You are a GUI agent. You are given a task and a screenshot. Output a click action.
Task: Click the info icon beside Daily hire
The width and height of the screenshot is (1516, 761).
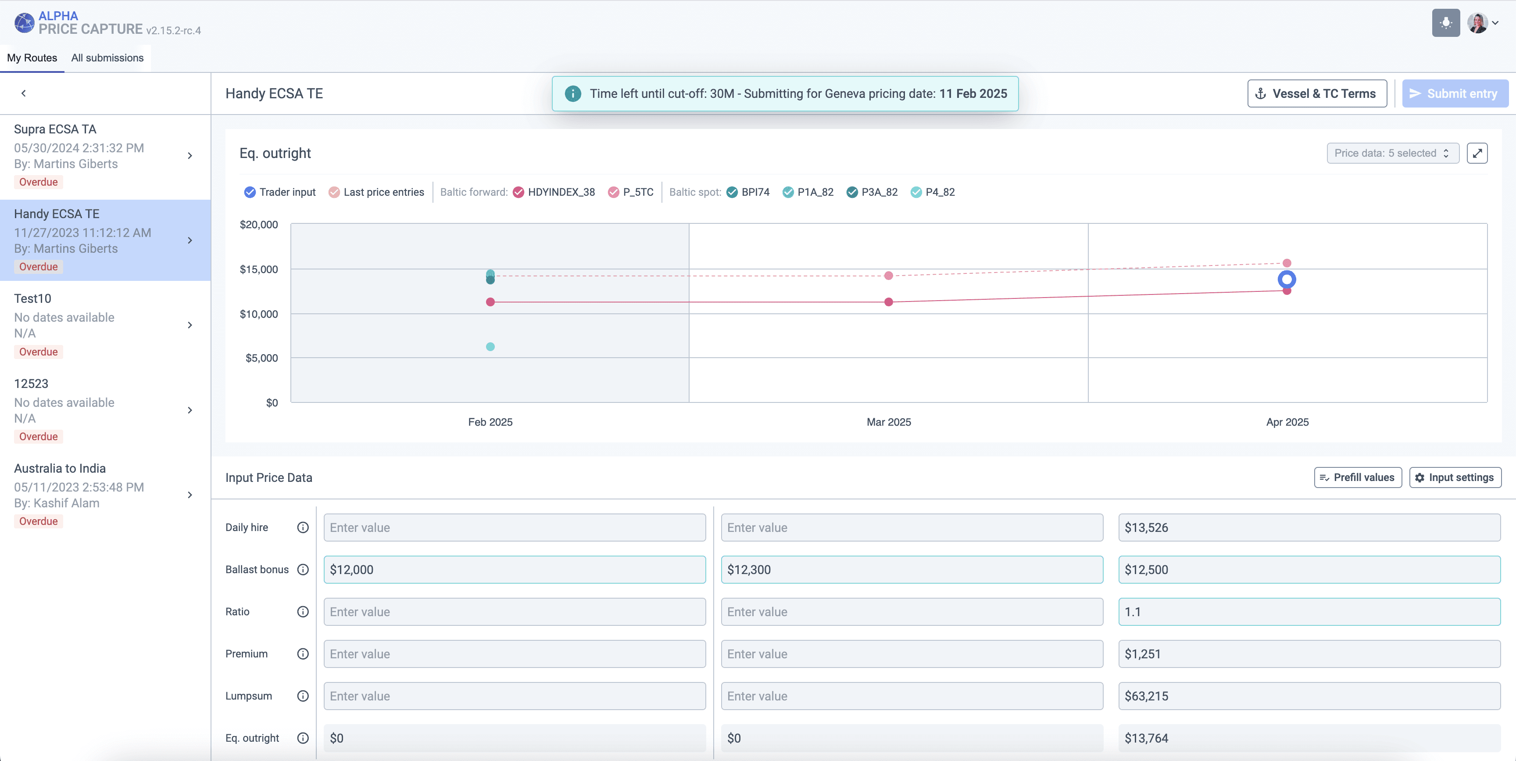coord(303,527)
